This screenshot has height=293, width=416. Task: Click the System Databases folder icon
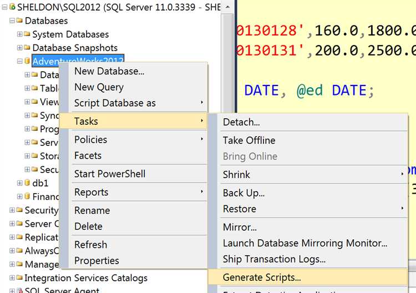click(27, 34)
